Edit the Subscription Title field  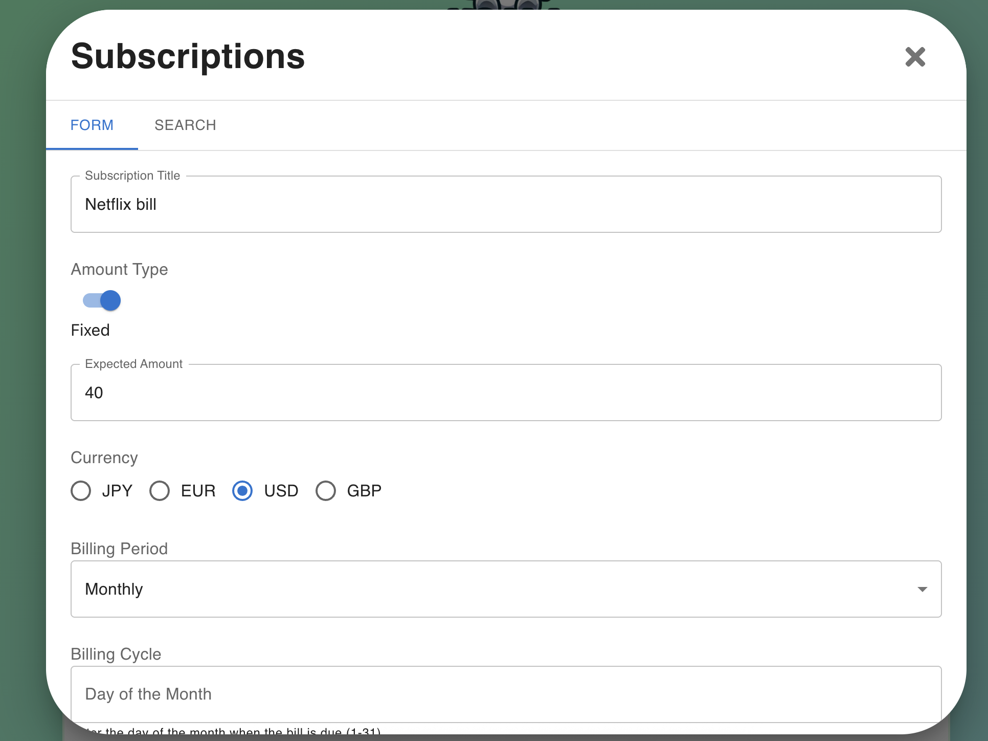coord(506,204)
